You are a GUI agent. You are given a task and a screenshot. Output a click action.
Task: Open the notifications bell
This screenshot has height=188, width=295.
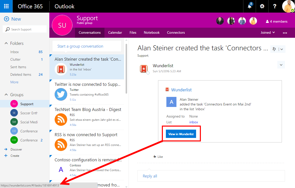250,6
